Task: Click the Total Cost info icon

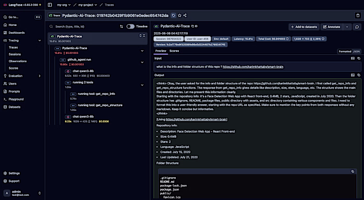Action: pos(287,39)
